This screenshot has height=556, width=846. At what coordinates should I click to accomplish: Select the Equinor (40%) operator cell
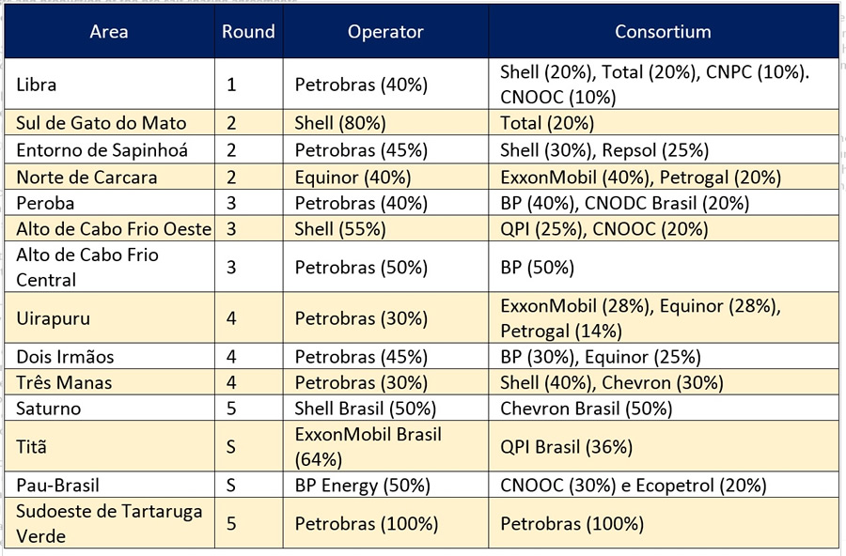[385, 177]
